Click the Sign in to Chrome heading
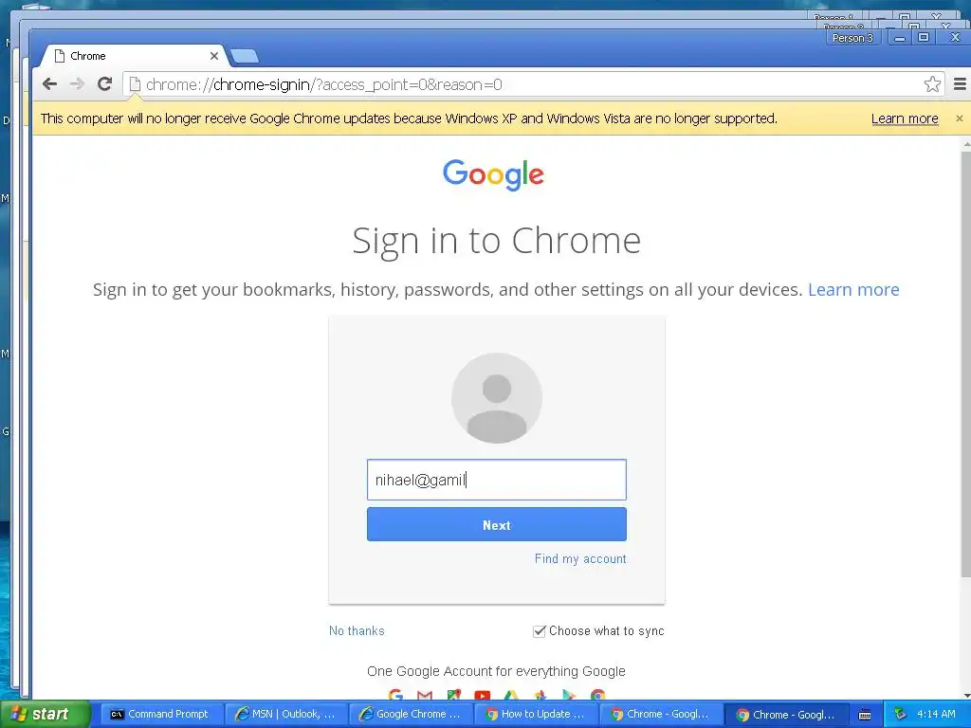The width and height of the screenshot is (971, 728). pos(496,240)
